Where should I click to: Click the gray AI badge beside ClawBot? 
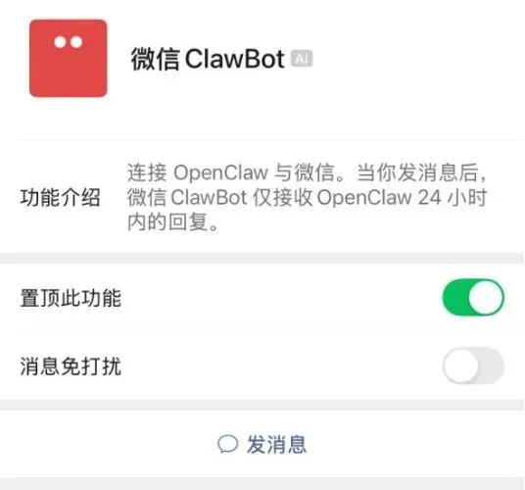click(302, 59)
